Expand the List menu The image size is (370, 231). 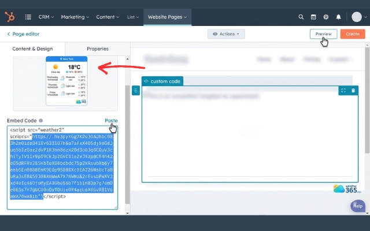133,17
